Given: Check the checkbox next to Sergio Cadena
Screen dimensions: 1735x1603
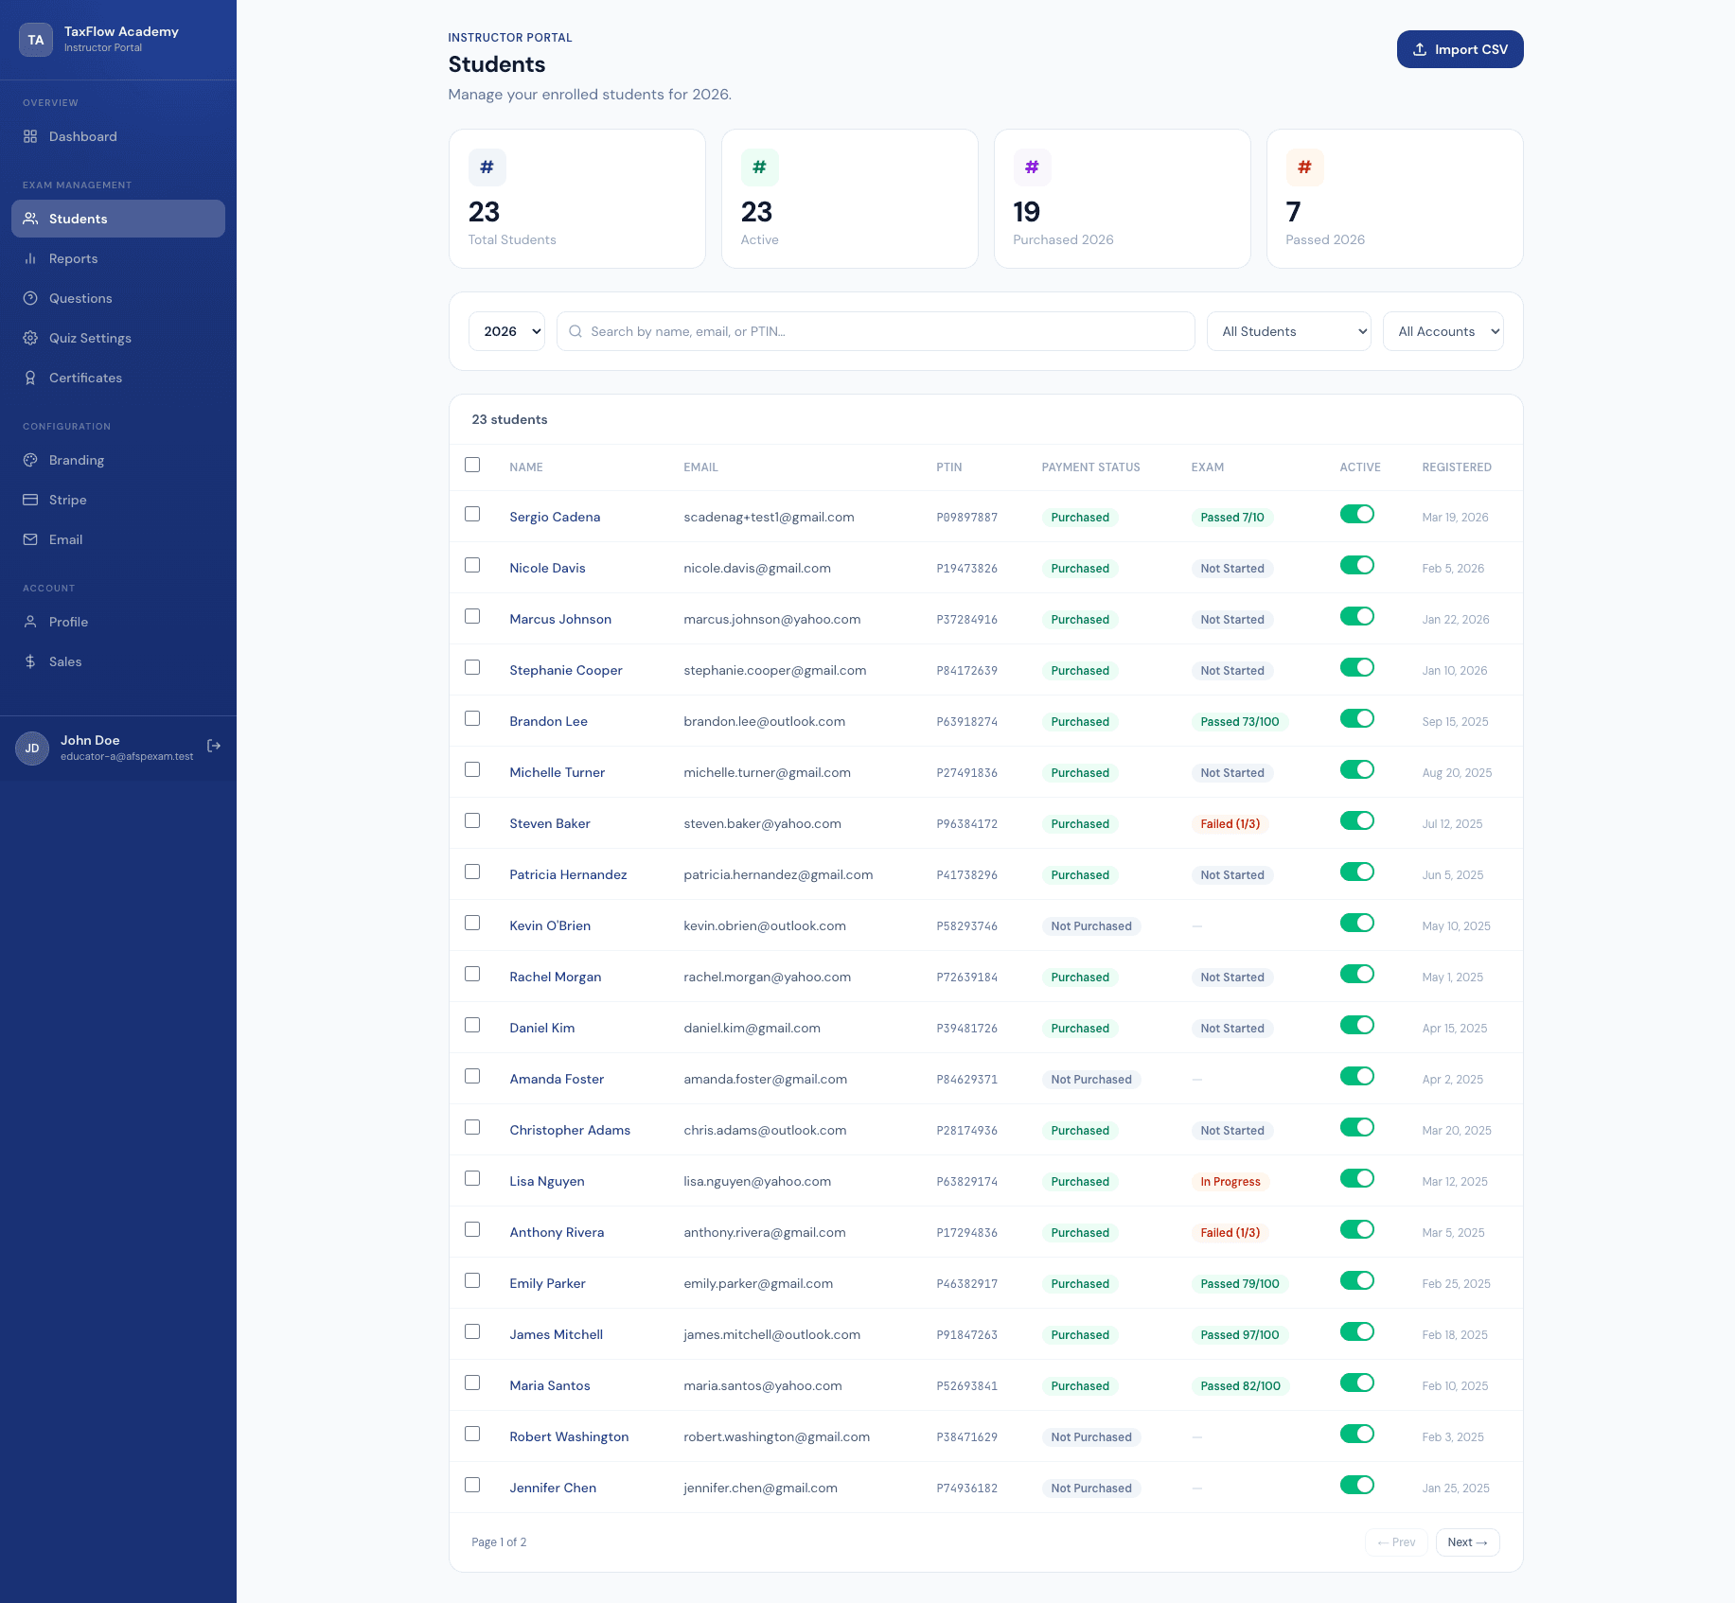Looking at the screenshot, I should coord(472,514).
